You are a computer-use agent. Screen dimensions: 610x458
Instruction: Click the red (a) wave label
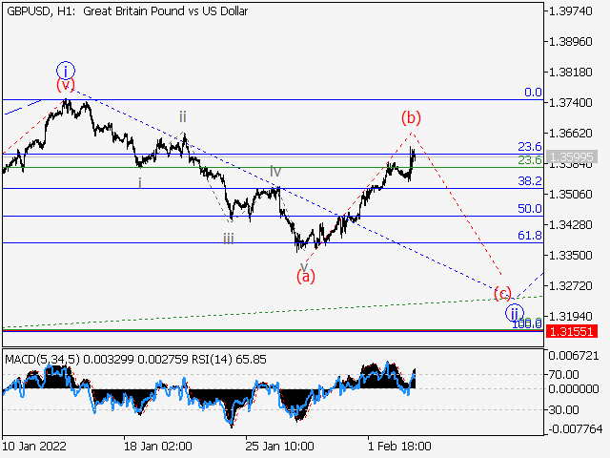[305, 277]
